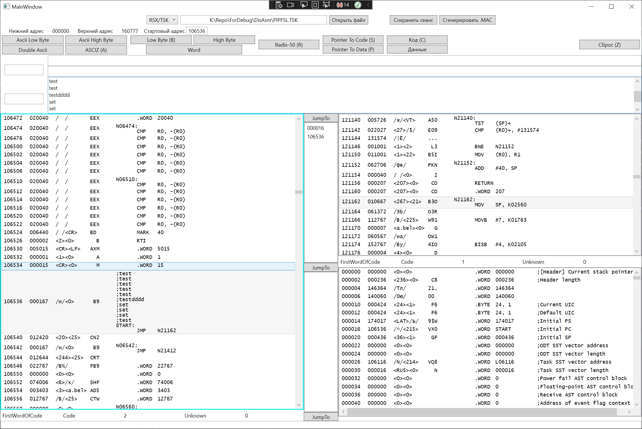The image size is (642, 429).
Task: Click the Сгенерировать .MAC button
Action: coord(467,20)
